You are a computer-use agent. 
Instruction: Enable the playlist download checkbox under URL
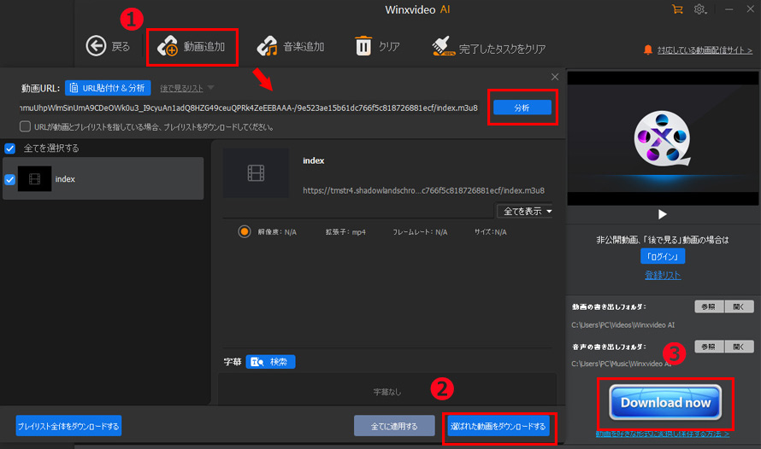tap(25, 127)
